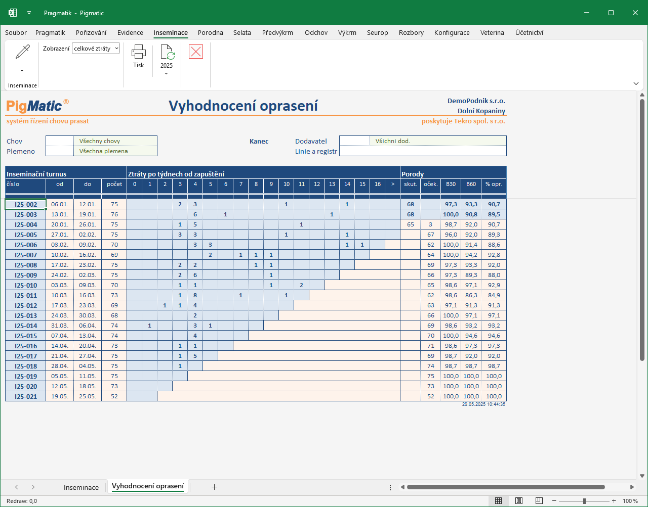Screen dimensions: 648x507
Task: Click the zoom slider handle
Action: click(584, 501)
